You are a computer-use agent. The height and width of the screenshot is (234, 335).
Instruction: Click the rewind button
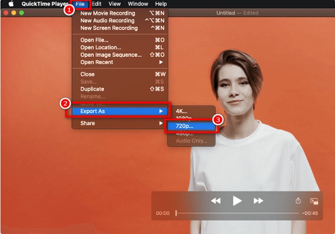pyautogui.click(x=216, y=201)
